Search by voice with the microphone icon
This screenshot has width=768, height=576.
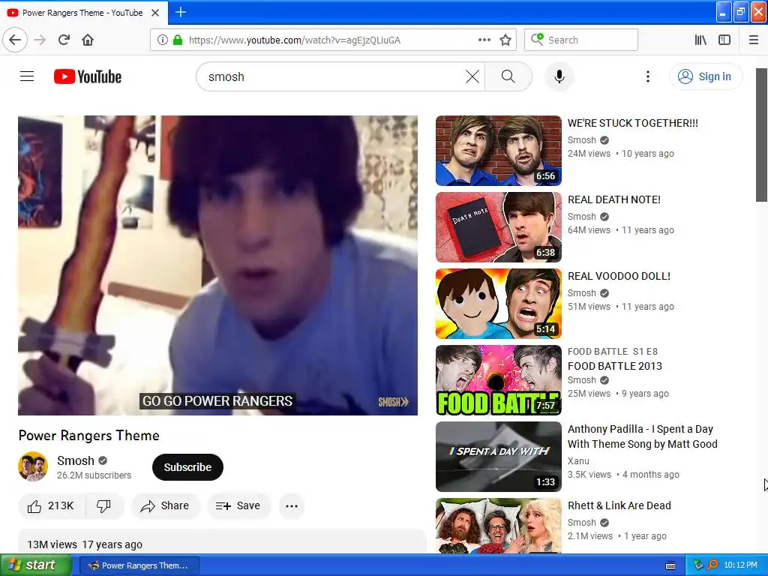point(559,76)
